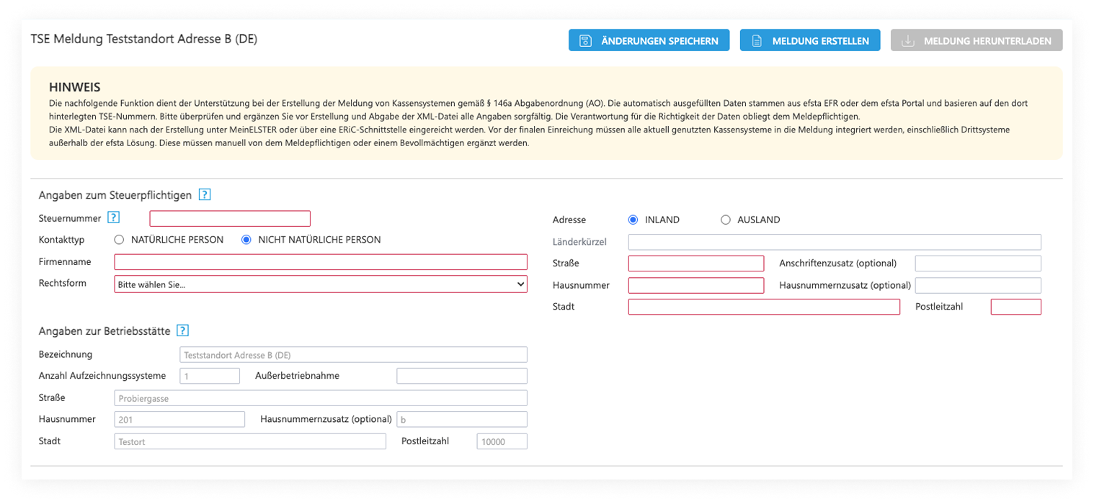Select Nicht Natürliche Person radio button
This screenshot has width=1094, height=504.
(246, 240)
